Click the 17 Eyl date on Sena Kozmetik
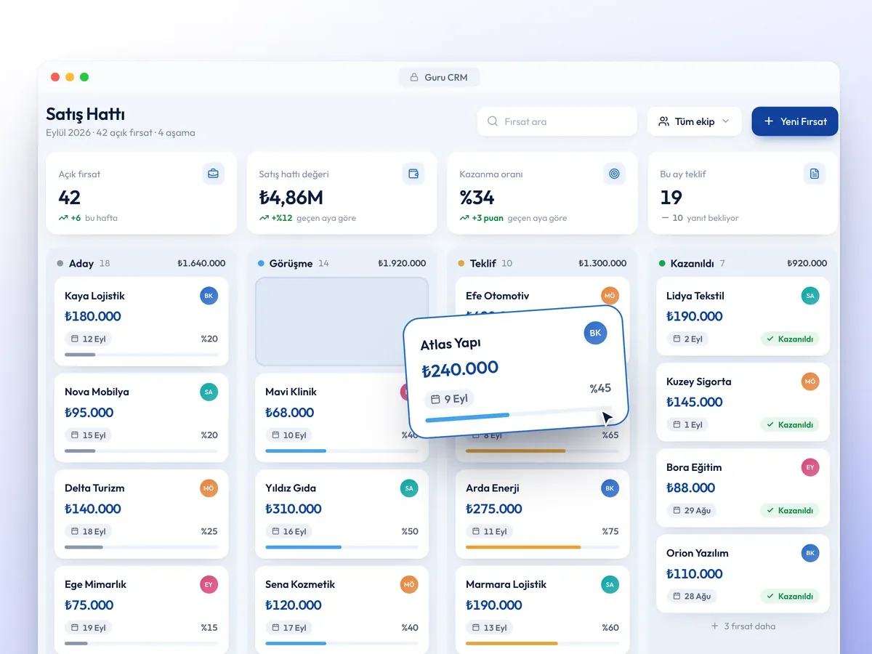The height and width of the screenshot is (654, 872). pyautogui.click(x=288, y=627)
